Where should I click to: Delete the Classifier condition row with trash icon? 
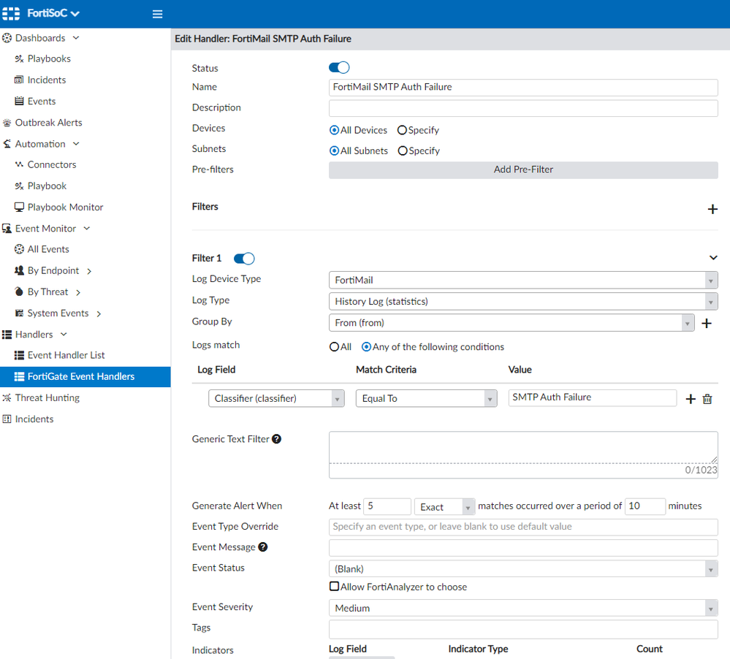[707, 399]
